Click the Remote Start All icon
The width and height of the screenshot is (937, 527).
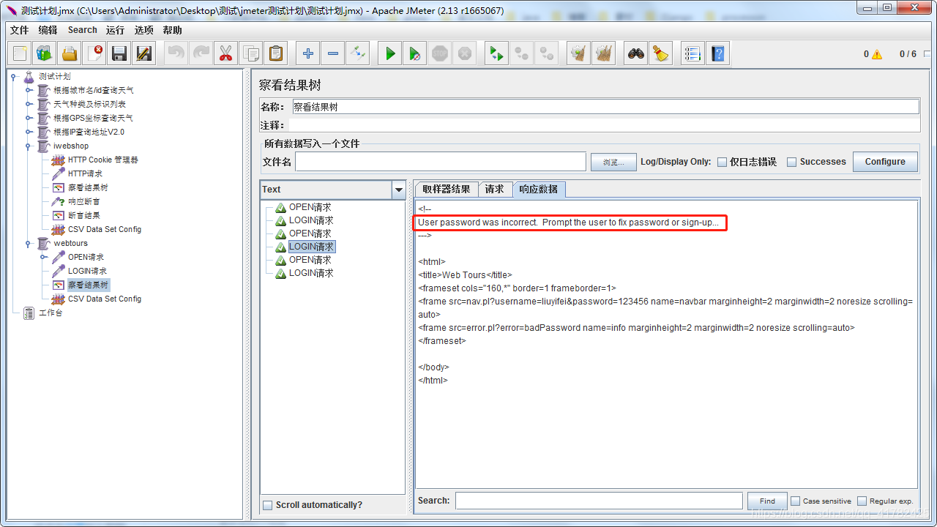tap(497, 53)
